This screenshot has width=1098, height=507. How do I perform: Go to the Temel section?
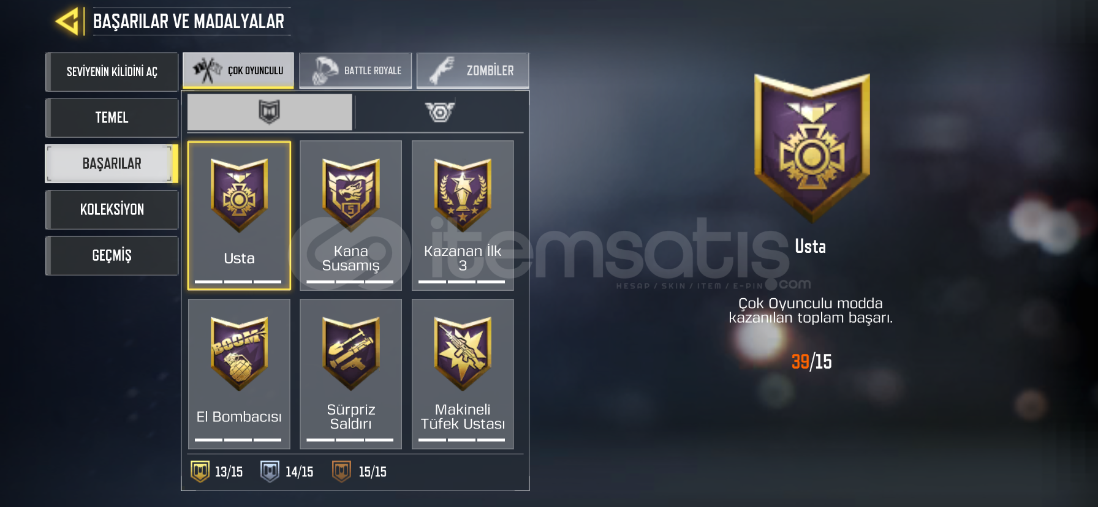click(112, 118)
